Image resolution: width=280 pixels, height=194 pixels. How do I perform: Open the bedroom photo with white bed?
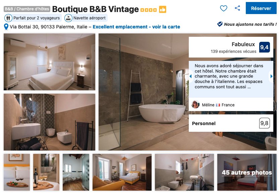[x=50, y=62]
